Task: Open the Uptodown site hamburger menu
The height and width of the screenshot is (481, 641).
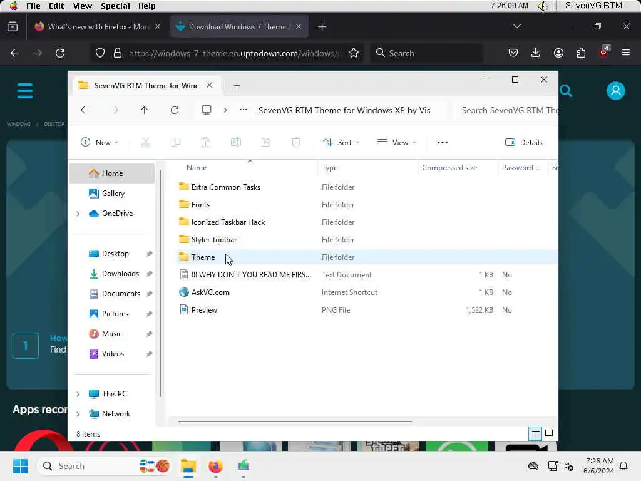Action: [x=25, y=91]
